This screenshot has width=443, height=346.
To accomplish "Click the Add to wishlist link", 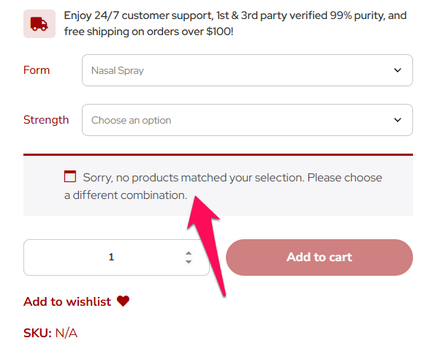I will point(67,301).
